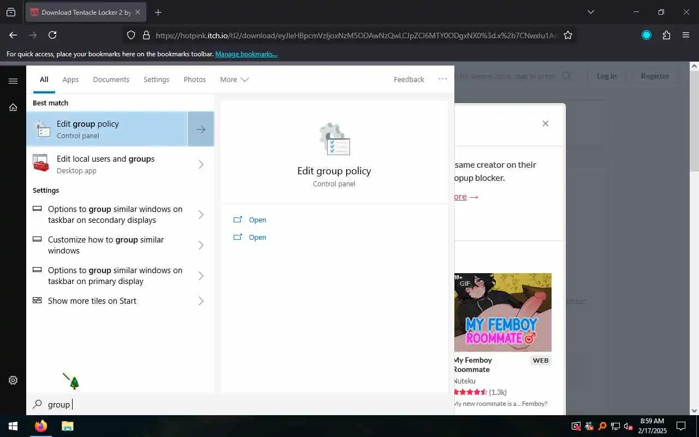Open the My Femboy Roommate thumbnail
Viewport: 699px width, 437px height.
(502, 312)
